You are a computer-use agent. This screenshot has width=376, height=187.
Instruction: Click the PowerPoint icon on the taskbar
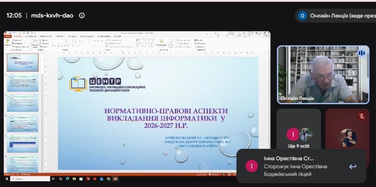(x=115, y=179)
